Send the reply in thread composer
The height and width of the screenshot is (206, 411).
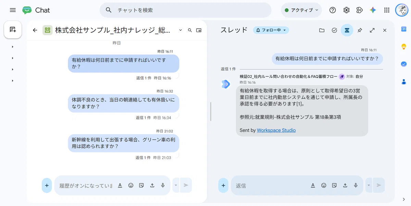(x=379, y=185)
